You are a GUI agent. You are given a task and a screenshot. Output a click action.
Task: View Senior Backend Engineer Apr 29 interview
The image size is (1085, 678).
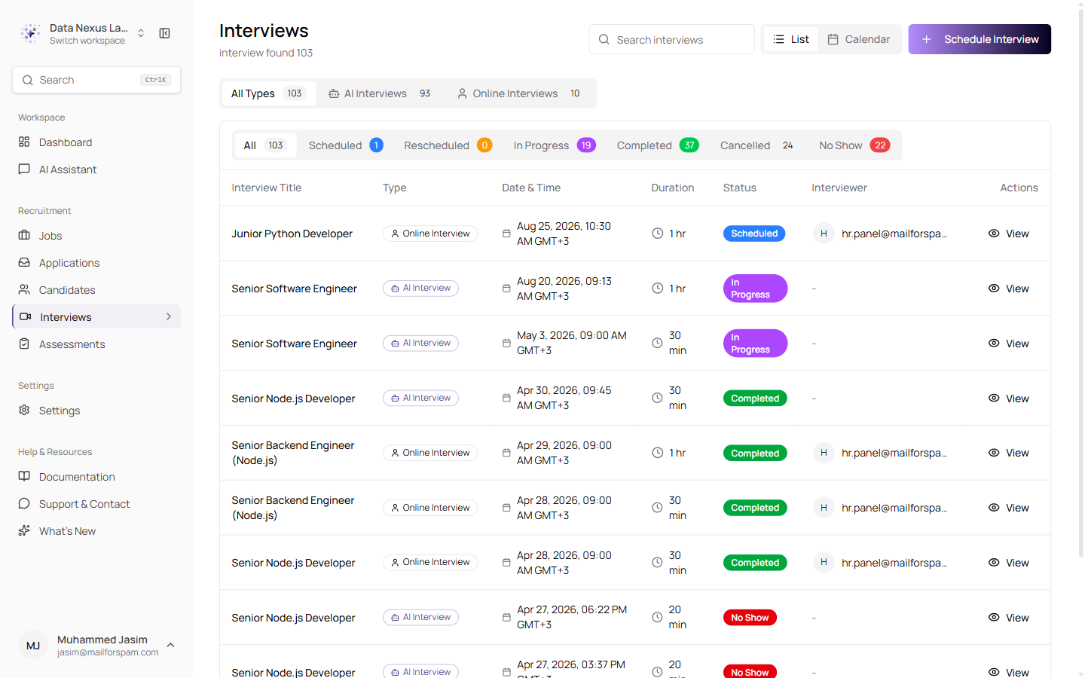point(1008,453)
